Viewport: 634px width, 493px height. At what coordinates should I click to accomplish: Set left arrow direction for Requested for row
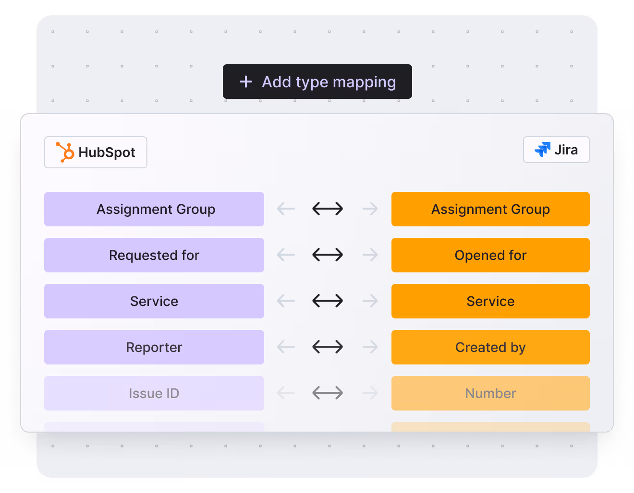point(286,255)
